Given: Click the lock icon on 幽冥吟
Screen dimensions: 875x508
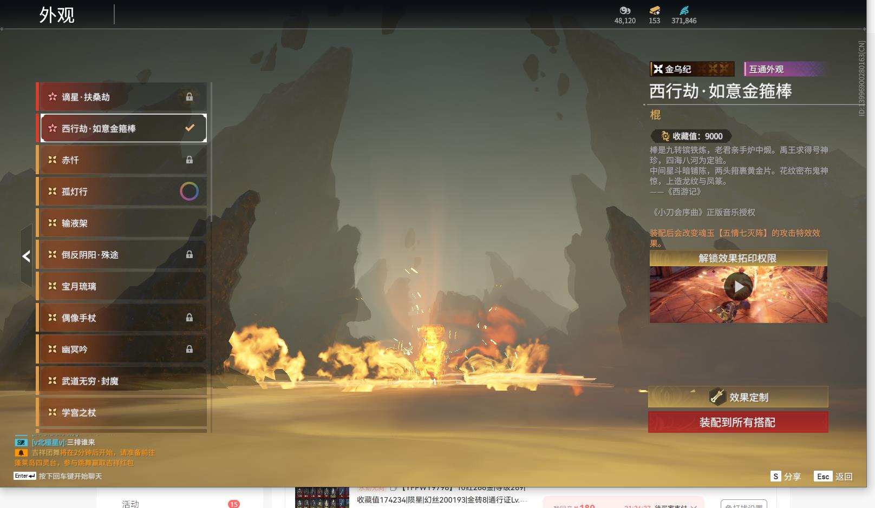Looking at the screenshot, I should point(190,349).
